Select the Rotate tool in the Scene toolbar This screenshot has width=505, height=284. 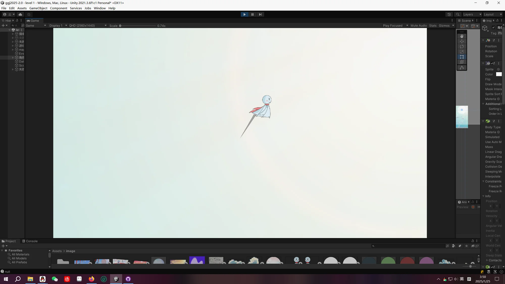point(462,46)
